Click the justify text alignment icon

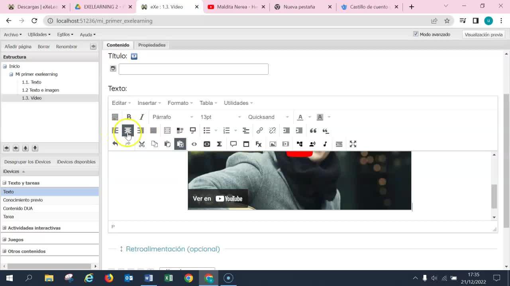tap(153, 130)
